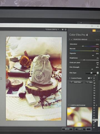Click the Film Strength percentage value
100x134 pixels.
(97, 67)
